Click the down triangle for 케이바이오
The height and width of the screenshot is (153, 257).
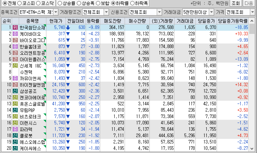(x=68, y=34)
